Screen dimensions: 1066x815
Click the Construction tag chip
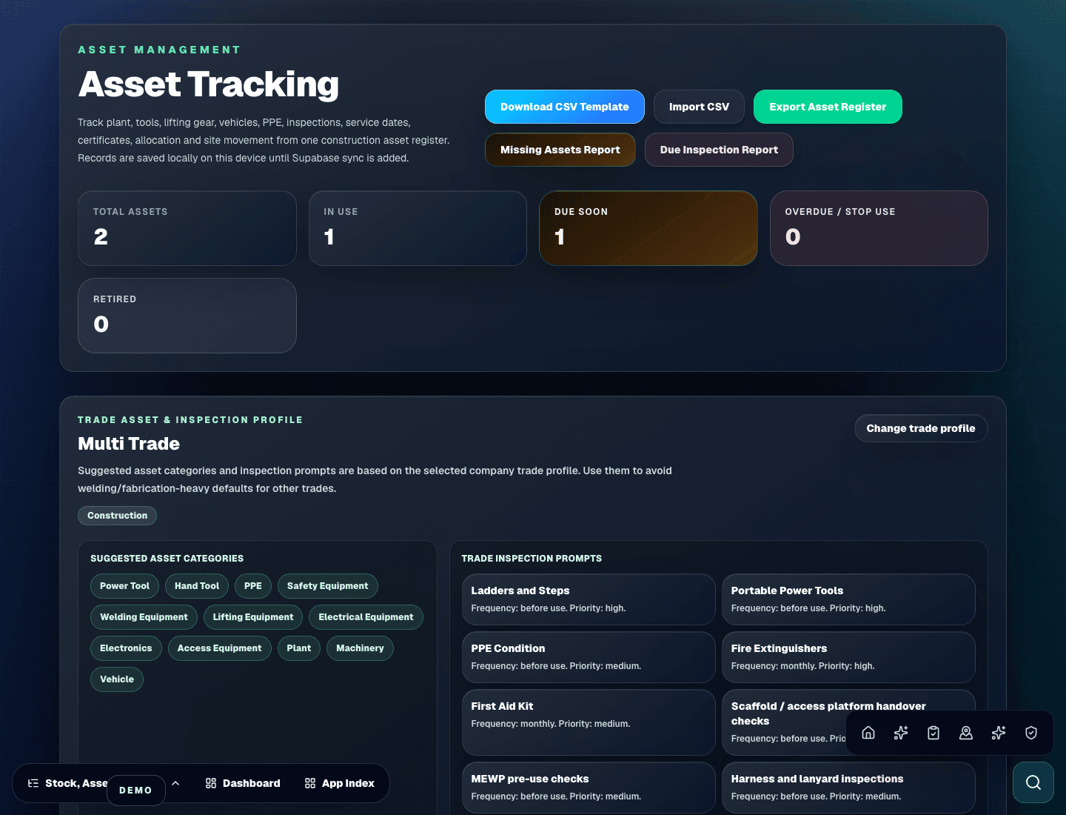pyautogui.click(x=117, y=516)
